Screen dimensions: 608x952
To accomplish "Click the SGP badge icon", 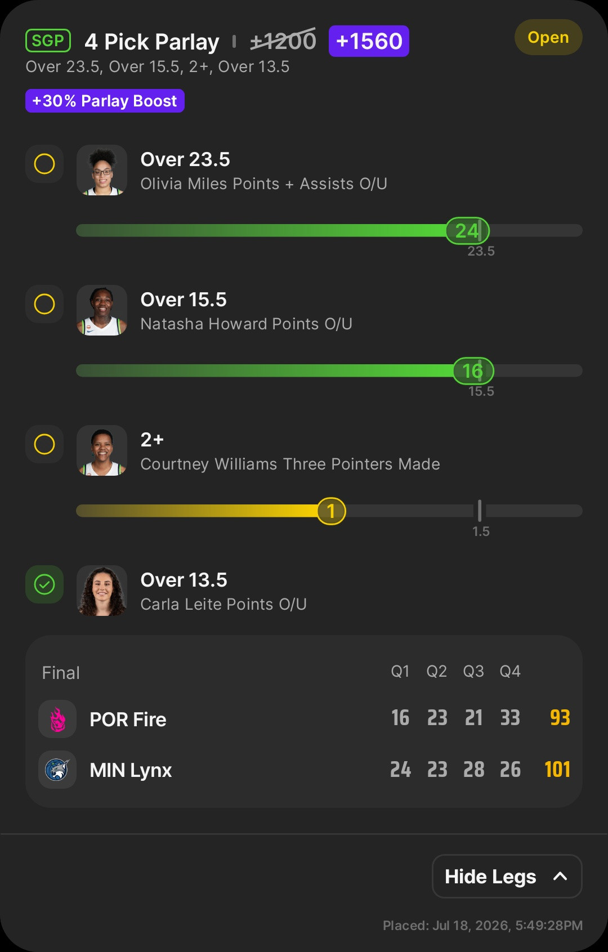I will tap(48, 41).
